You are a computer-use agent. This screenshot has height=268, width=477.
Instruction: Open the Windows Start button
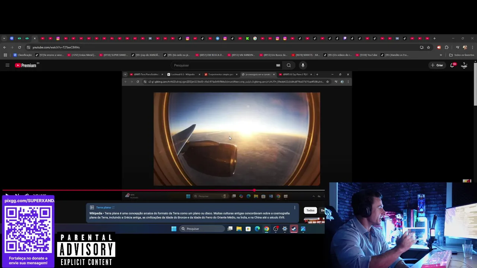pyautogui.click(x=174, y=229)
